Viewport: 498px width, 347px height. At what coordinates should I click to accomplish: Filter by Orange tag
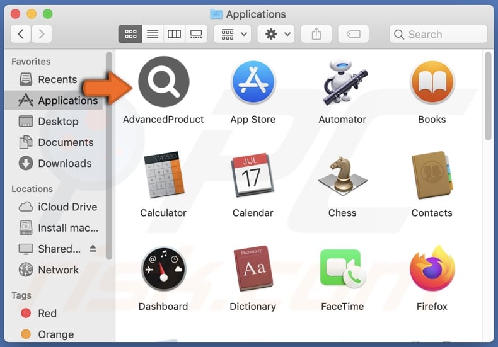(x=54, y=334)
